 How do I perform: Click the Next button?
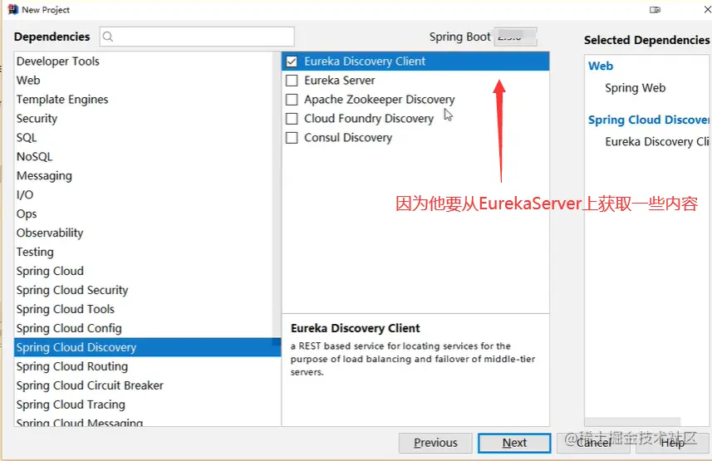[514, 443]
